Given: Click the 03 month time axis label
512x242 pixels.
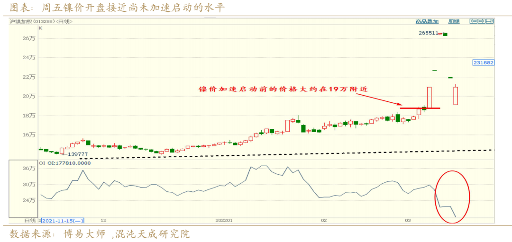Looking at the screenshot, I should 408,221.
